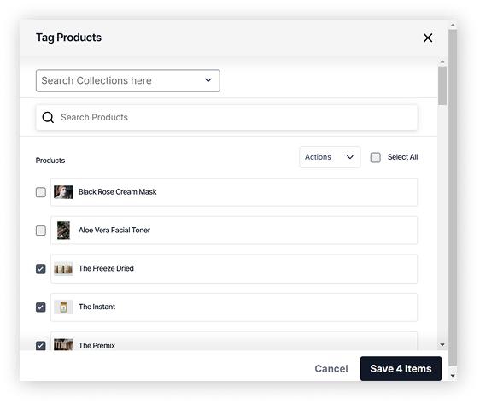Close the Tag Products dialog
The width and height of the screenshot is (480, 404).
pos(428,38)
